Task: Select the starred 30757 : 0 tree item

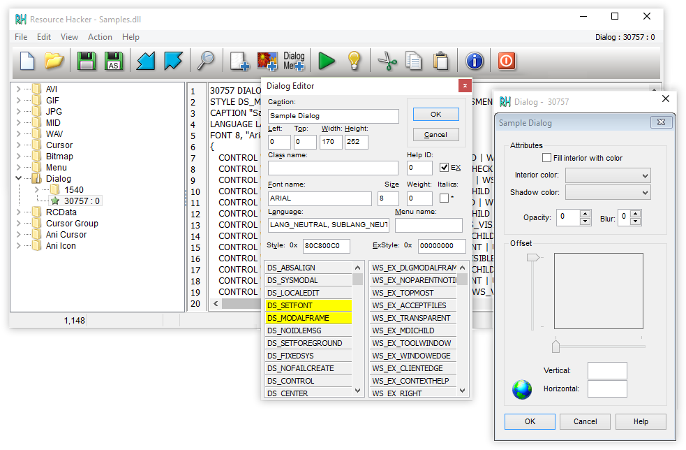Action: pos(76,201)
